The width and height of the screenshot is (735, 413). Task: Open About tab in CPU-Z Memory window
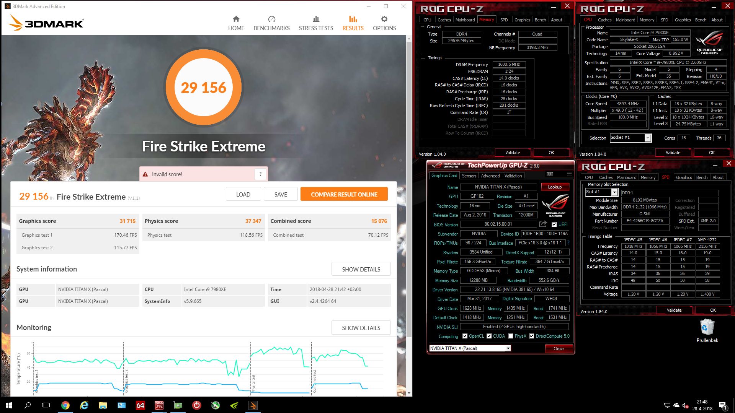click(x=557, y=20)
